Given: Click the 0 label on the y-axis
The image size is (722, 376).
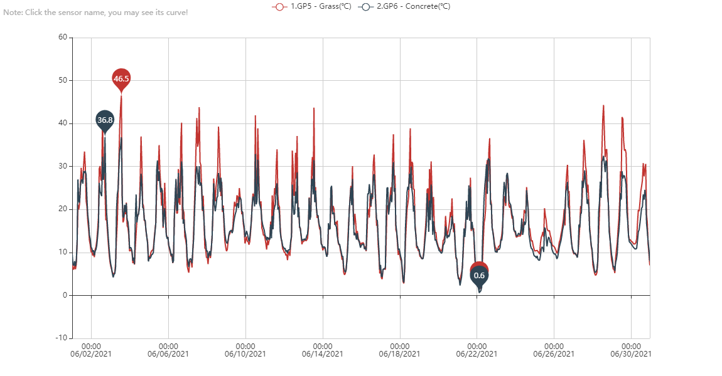Looking at the screenshot, I should 65,295.
